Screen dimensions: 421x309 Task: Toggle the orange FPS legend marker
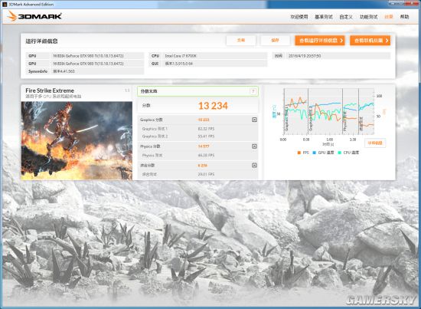(299, 153)
